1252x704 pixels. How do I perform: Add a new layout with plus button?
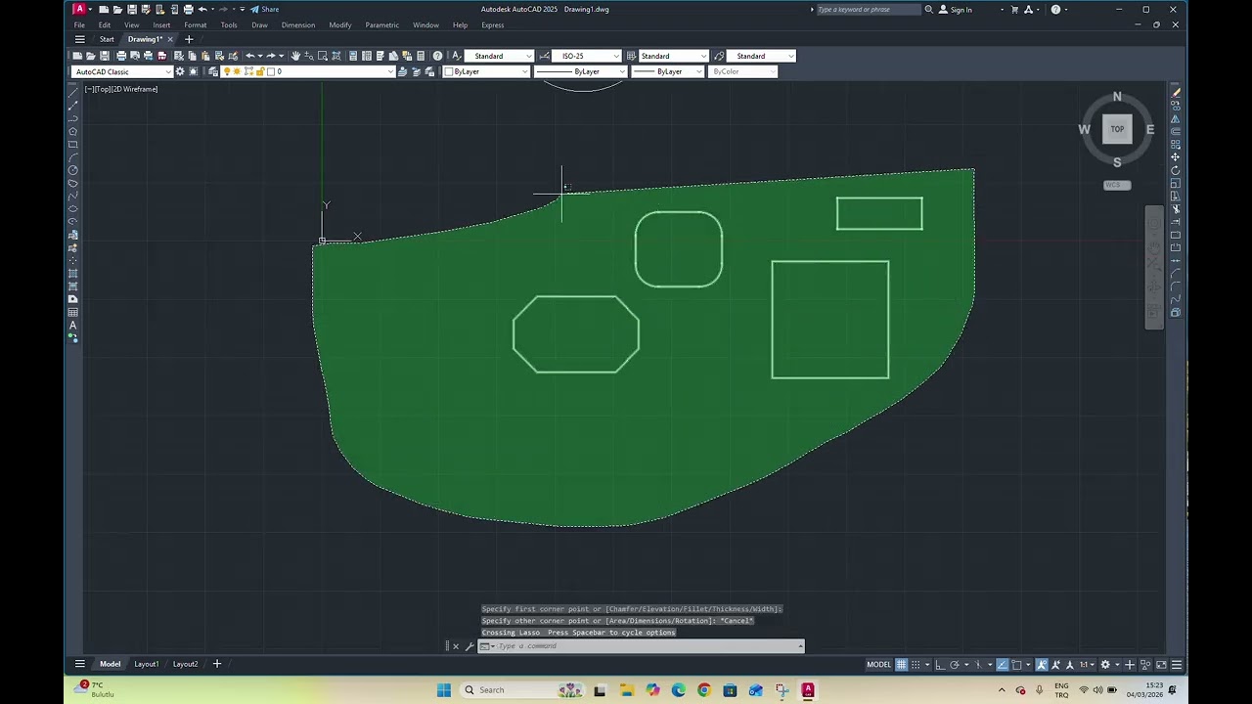[x=217, y=664]
